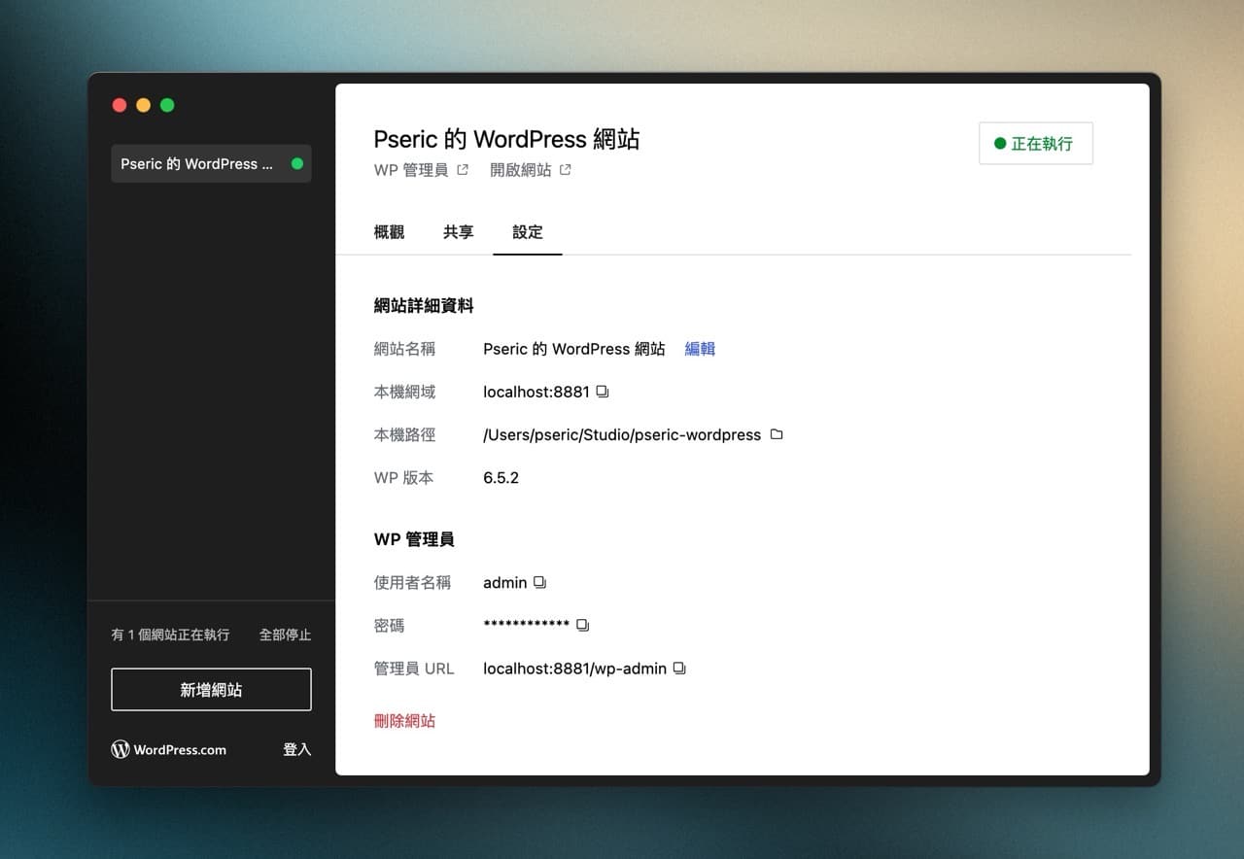Image resolution: width=1244 pixels, height=859 pixels.
Task: Click external-link icon beside 開啟網站
Action: click(566, 170)
